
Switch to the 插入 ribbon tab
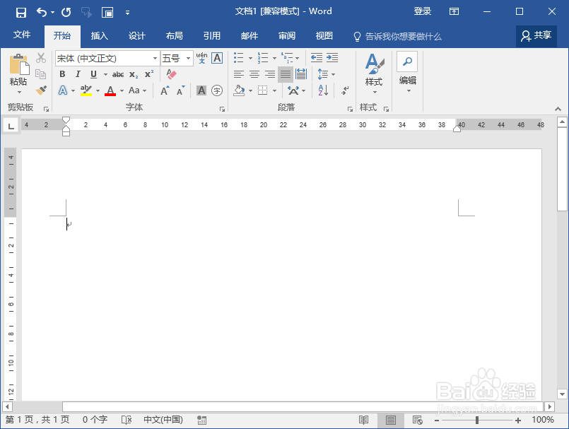99,35
